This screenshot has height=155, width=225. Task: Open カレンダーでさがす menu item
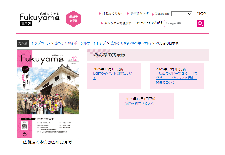118,23
